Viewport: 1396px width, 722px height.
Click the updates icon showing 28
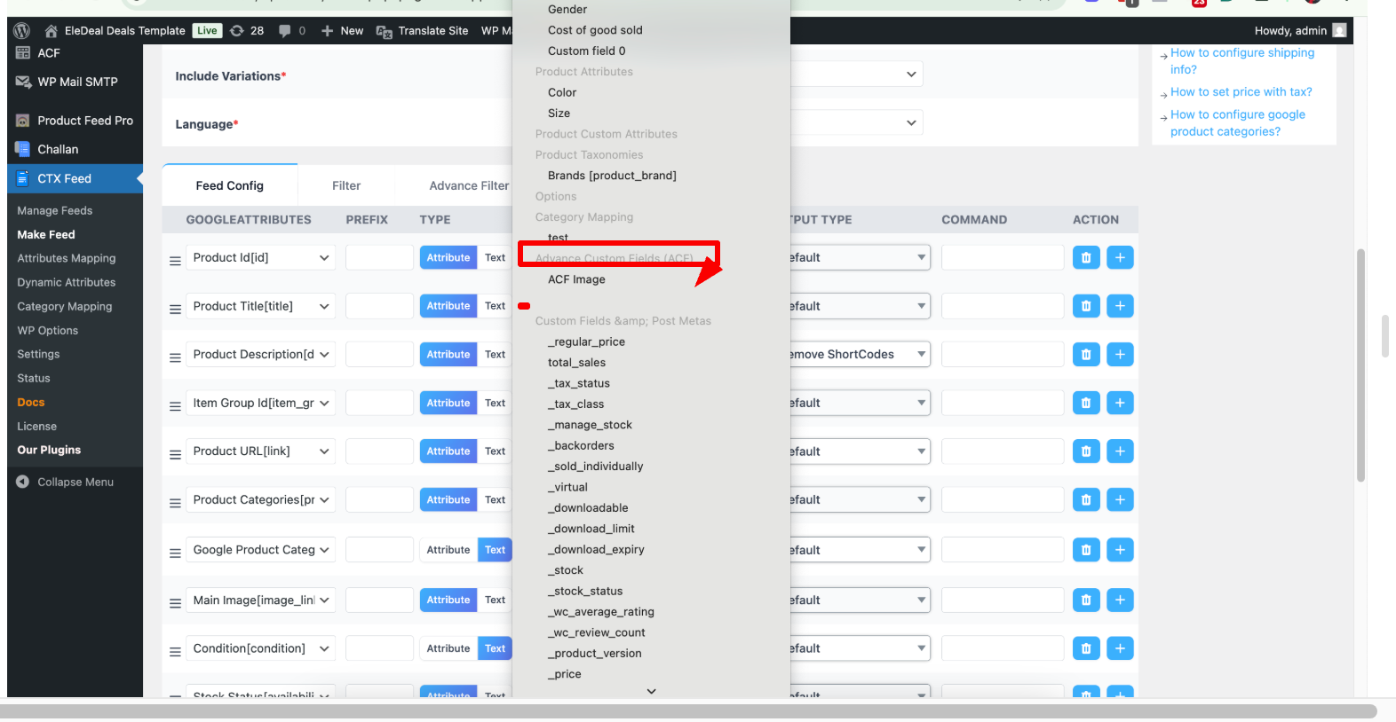pyautogui.click(x=237, y=30)
